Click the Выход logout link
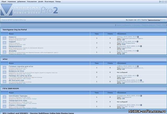Image resolution: width=167 pixels, height=114 pixels. [x=23, y=20]
